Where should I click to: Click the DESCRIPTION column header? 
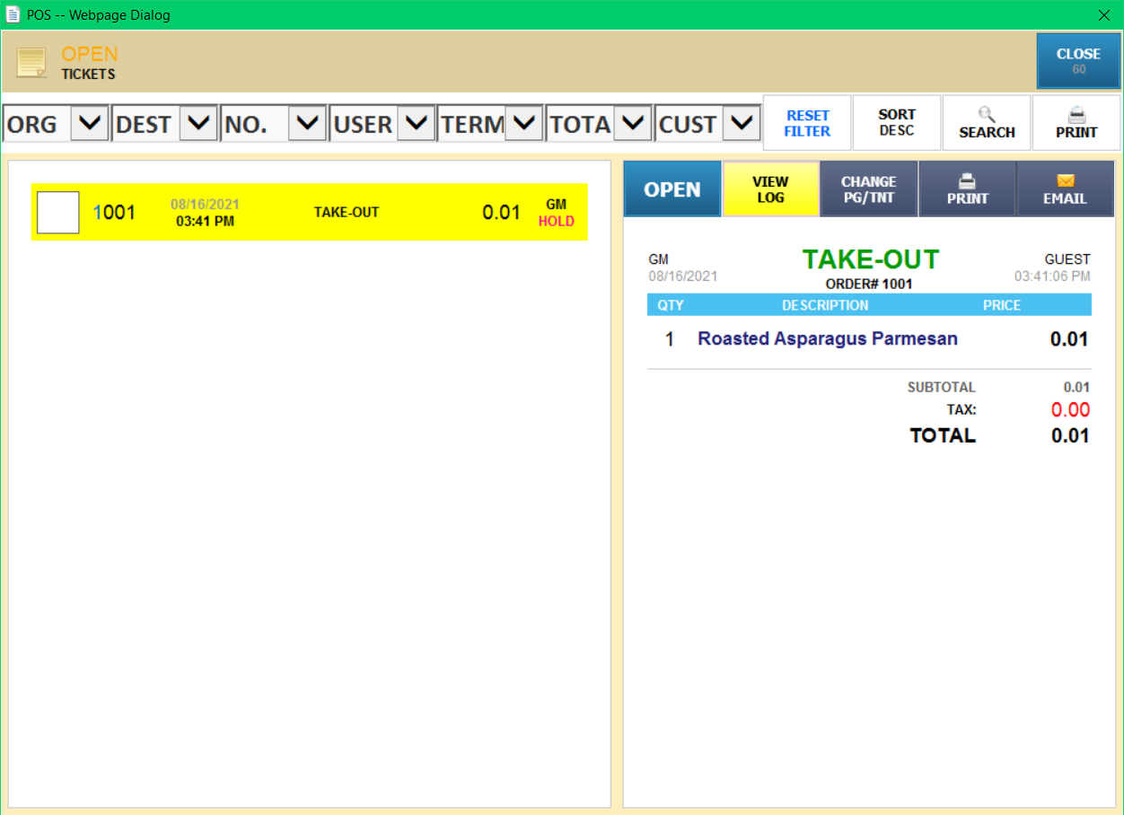tap(825, 305)
